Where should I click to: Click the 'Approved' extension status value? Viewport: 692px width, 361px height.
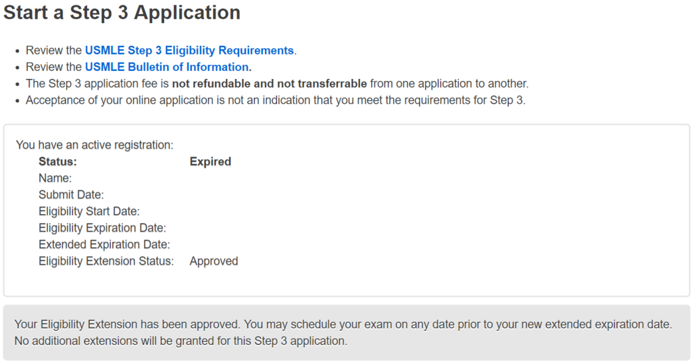[214, 261]
